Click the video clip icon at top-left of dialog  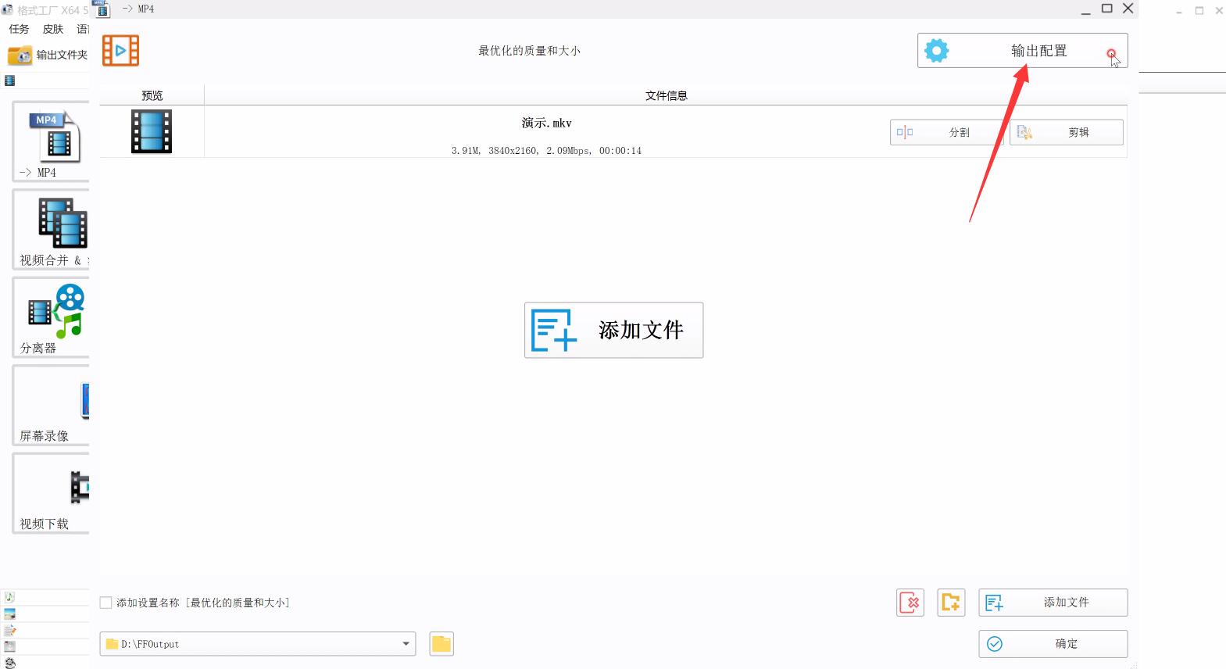click(x=120, y=51)
